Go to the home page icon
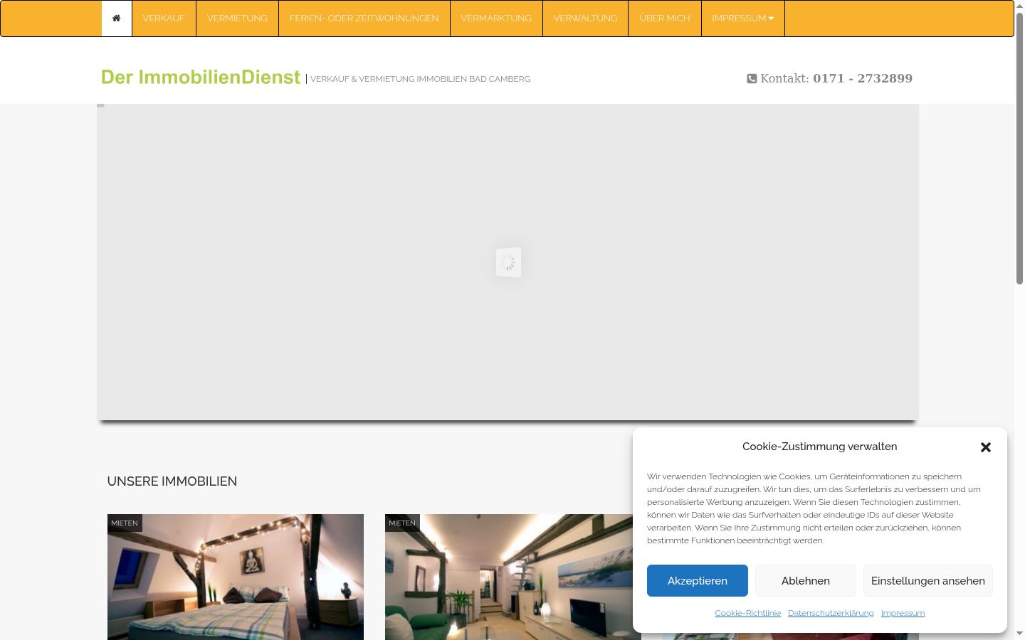The image size is (1025, 640). pyautogui.click(x=117, y=18)
